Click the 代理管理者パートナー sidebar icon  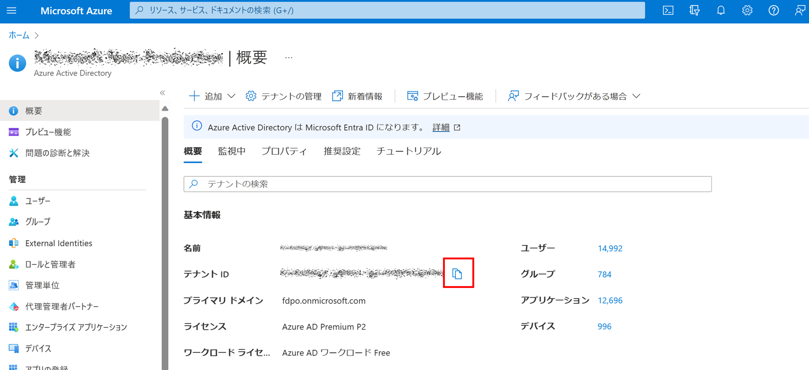pos(14,306)
